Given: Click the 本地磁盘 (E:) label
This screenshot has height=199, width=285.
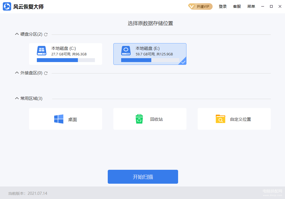Looking at the screenshot, I should pos(148,48).
